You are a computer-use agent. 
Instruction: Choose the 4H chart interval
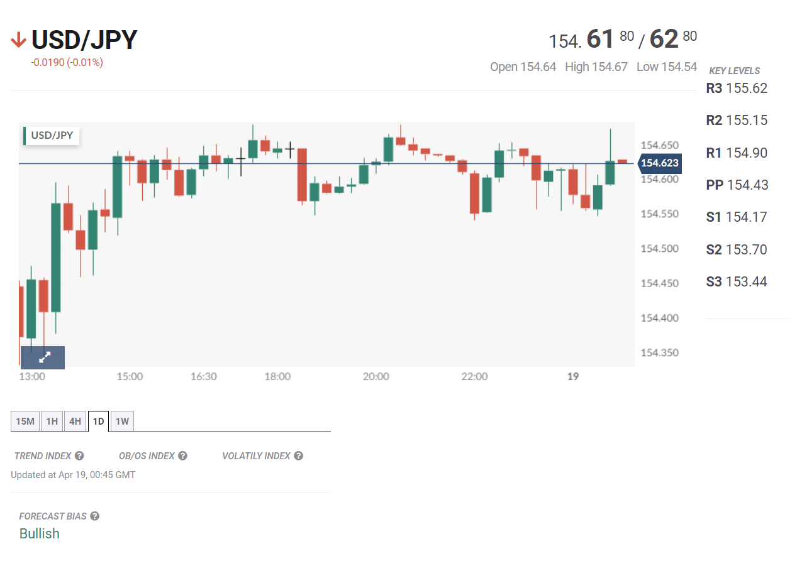[75, 421]
